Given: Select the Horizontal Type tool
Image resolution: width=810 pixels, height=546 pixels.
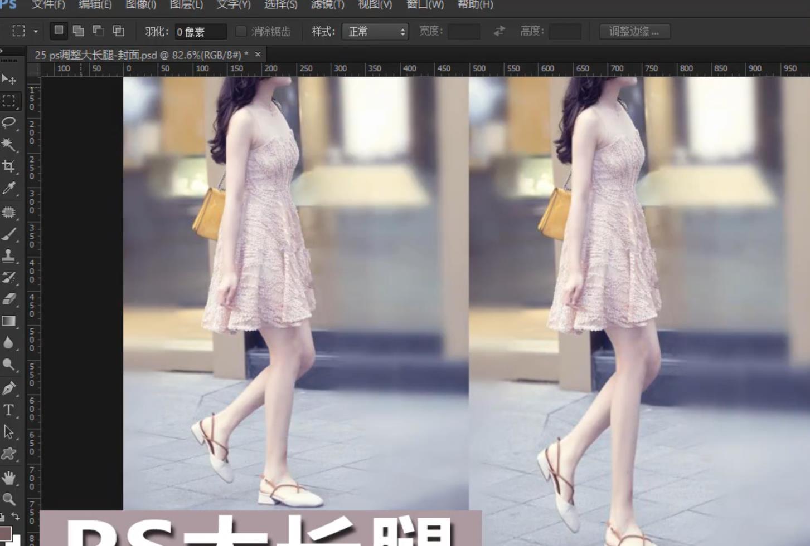Looking at the screenshot, I should coord(9,410).
